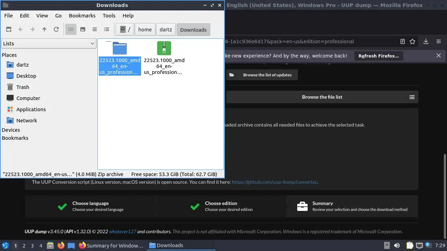Click Browse the file list button

(x=322, y=97)
